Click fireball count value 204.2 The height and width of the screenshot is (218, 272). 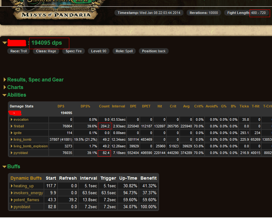[105, 126]
